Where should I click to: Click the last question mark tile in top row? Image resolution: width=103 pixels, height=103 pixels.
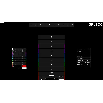tap(72, 25)
